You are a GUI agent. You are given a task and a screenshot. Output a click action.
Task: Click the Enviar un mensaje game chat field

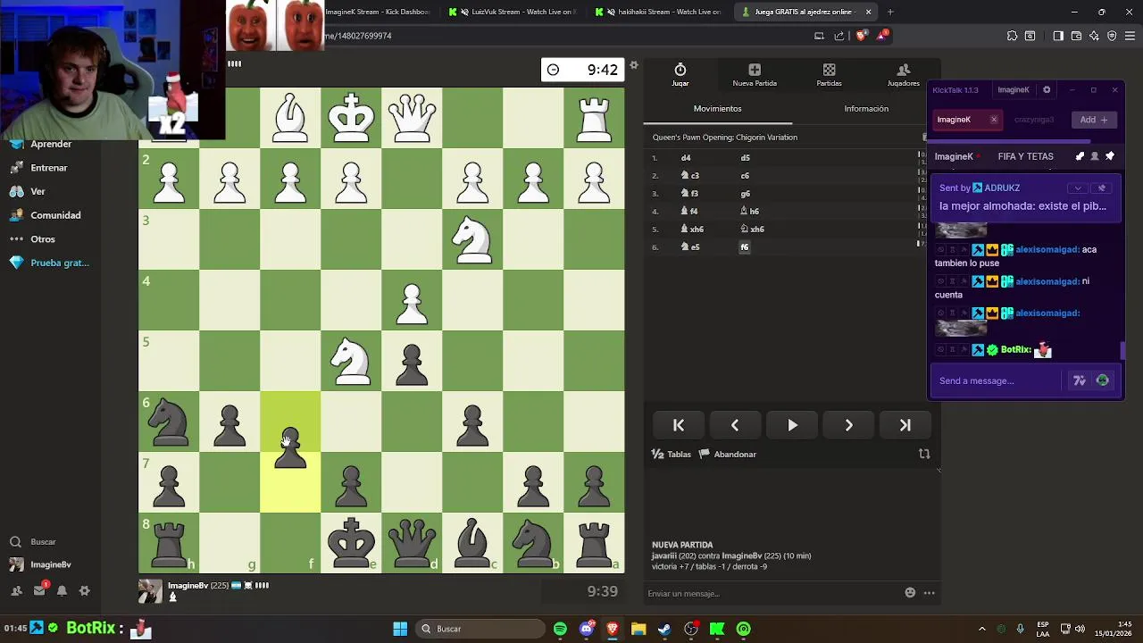click(772, 593)
